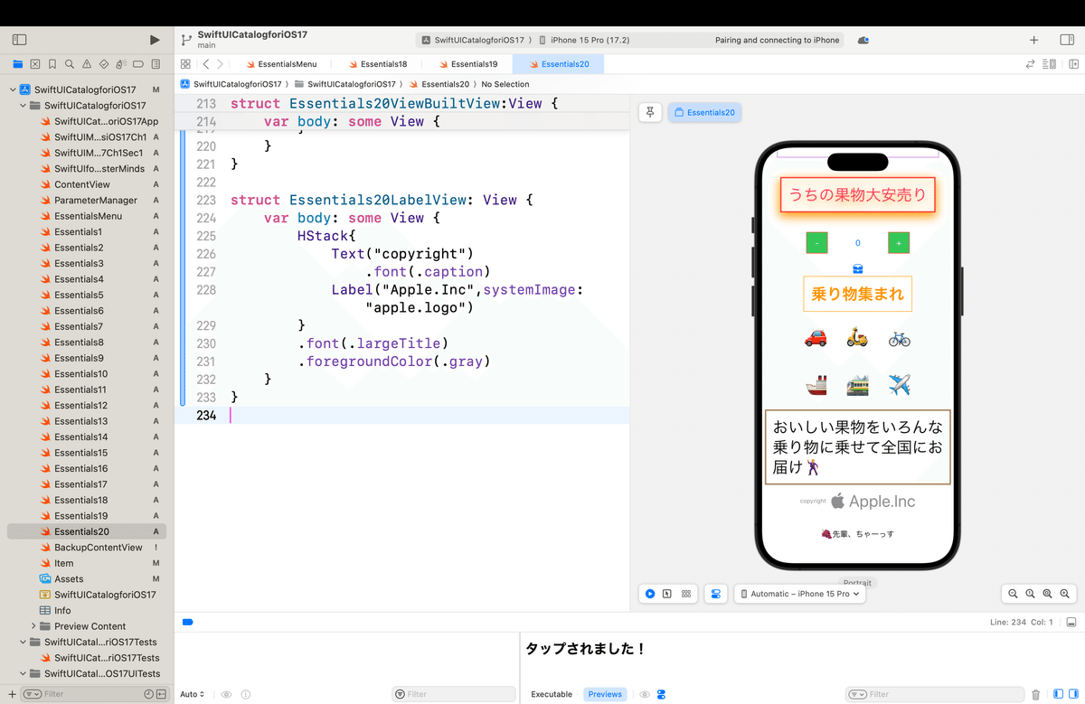Click the breakpoint activation icon in debug bar
This screenshot has width=1085, height=704.
pyautogui.click(x=187, y=622)
